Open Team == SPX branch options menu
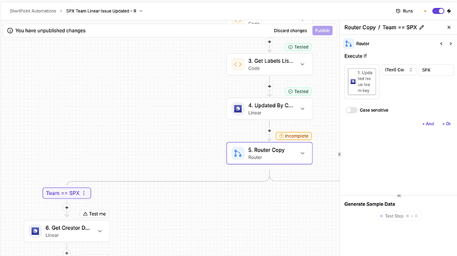The image size is (457, 256). (x=84, y=193)
